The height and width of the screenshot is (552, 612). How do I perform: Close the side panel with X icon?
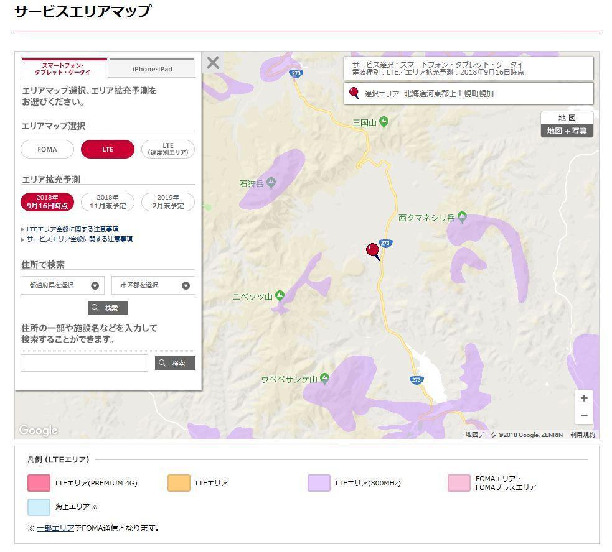pyautogui.click(x=213, y=62)
